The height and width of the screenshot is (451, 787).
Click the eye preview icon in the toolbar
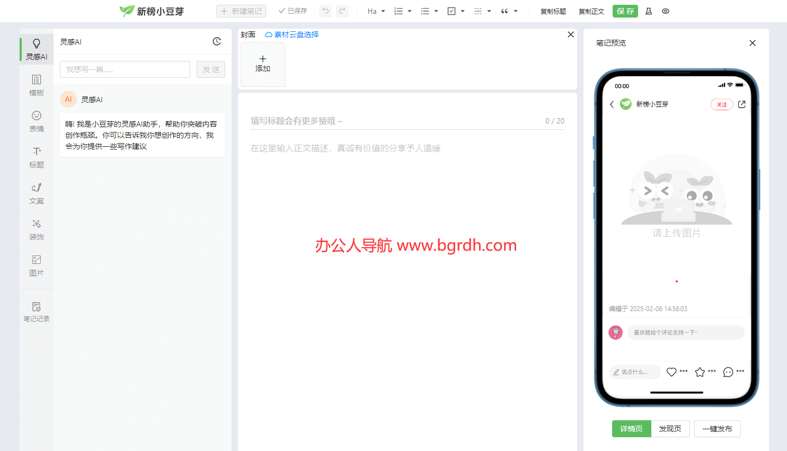(665, 11)
